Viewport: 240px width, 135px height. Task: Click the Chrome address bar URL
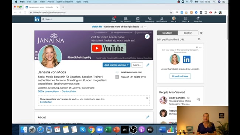point(49,13)
